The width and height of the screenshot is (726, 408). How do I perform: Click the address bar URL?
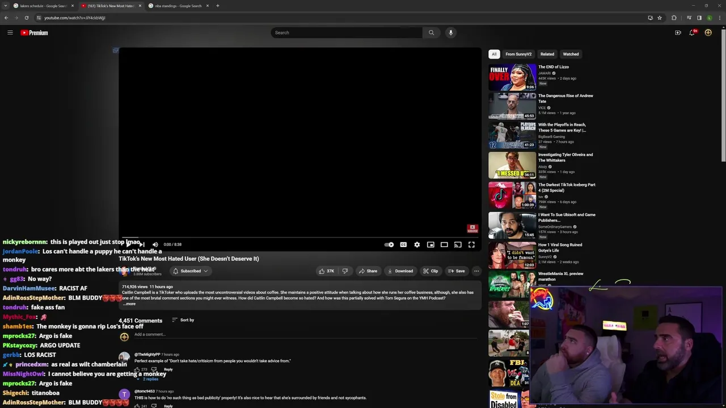pos(74,18)
